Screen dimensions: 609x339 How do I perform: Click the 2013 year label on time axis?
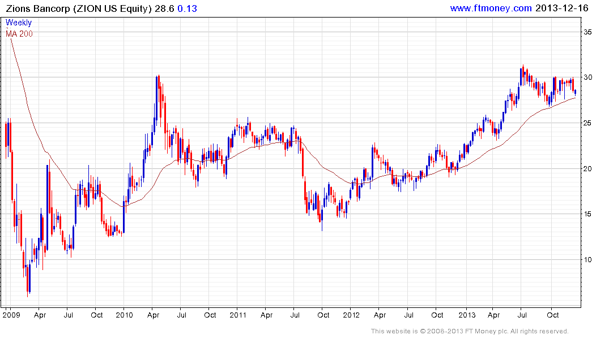tap(467, 315)
